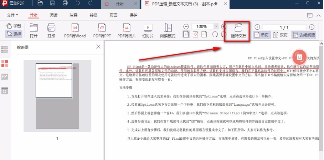Open the 注释 ribbon tab

click(x=73, y=15)
